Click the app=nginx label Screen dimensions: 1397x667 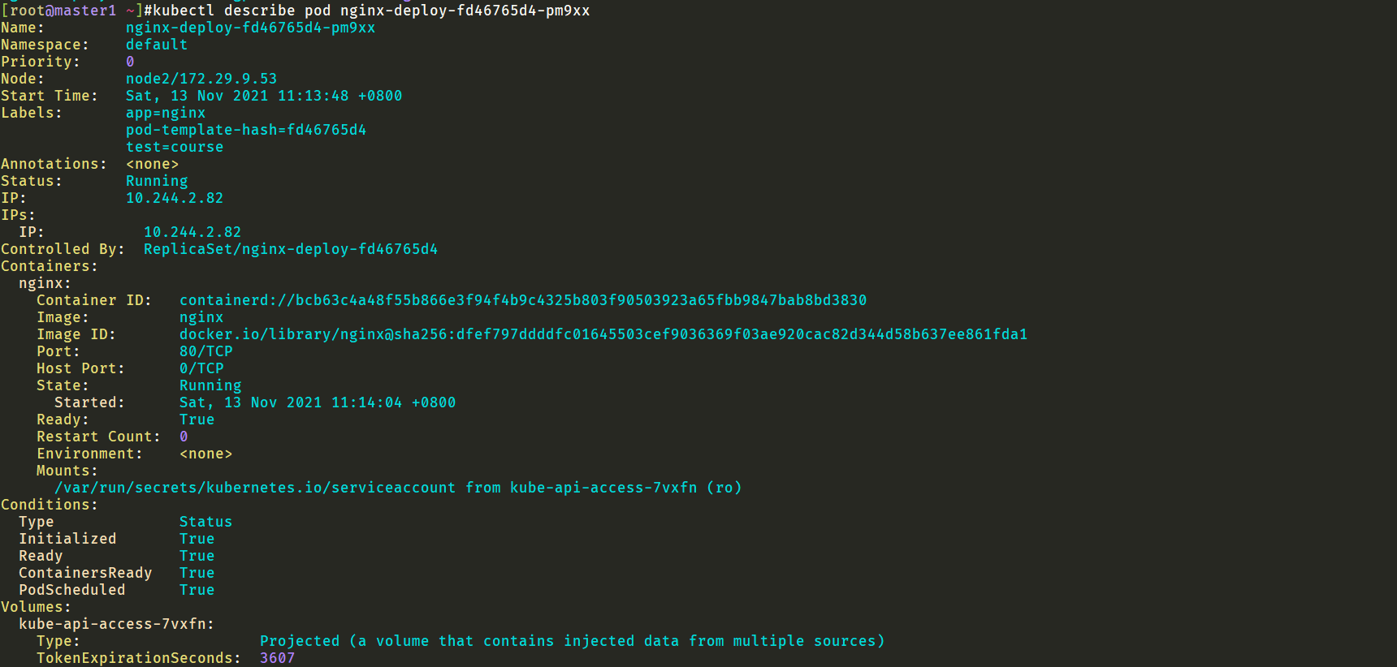click(x=166, y=113)
